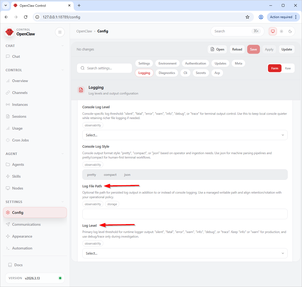Switch to the Diagnostics settings tab
Image resolution: width=302 pixels, height=287 pixels.
[167, 73]
